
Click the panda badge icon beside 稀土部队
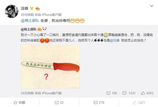pos(45,29)
